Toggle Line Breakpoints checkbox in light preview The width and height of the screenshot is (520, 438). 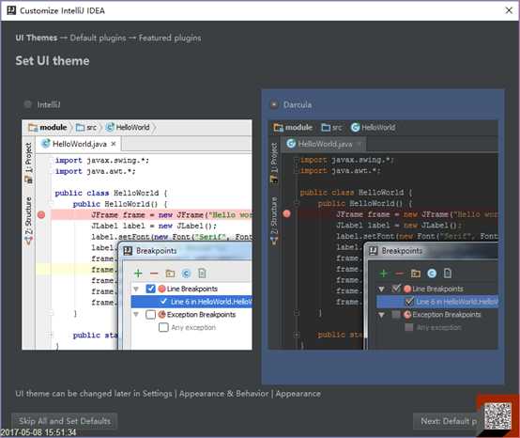(x=150, y=289)
